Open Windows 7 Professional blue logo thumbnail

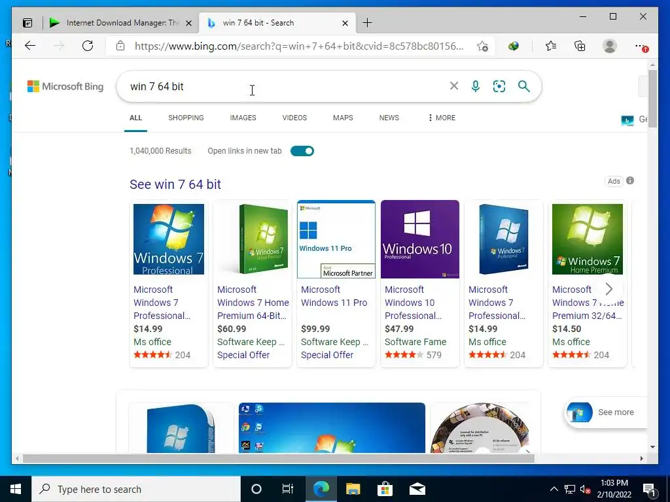pos(169,239)
